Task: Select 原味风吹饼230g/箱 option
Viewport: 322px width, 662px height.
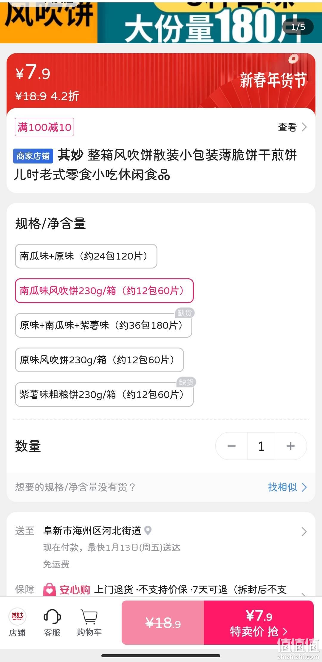Action: [99, 360]
